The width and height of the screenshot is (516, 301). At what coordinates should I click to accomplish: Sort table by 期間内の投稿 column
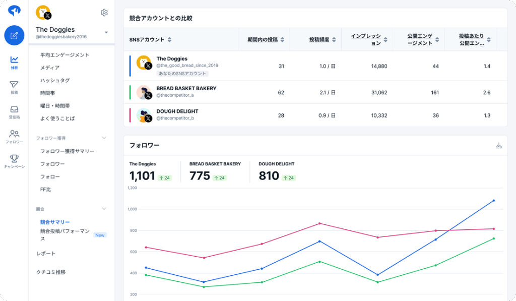(282, 40)
